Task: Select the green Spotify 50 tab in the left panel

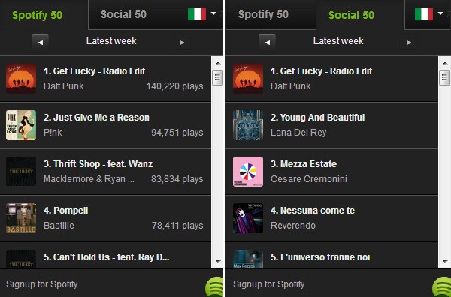Action: click(37, 15)
